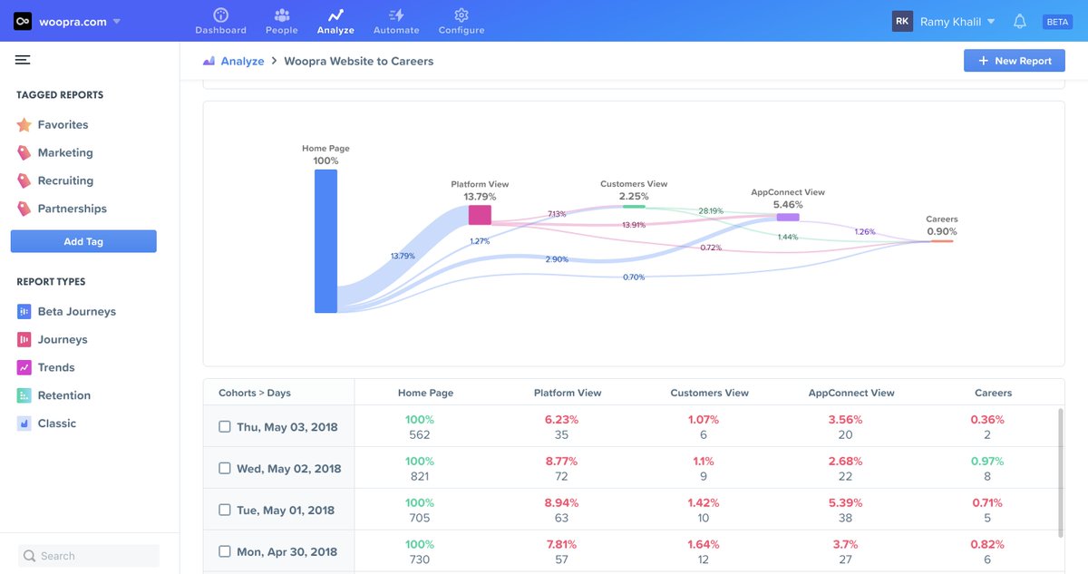Check the Wed, May 02, 2018 cohort
Screen dimensions: 1088x574
(225, 469)
